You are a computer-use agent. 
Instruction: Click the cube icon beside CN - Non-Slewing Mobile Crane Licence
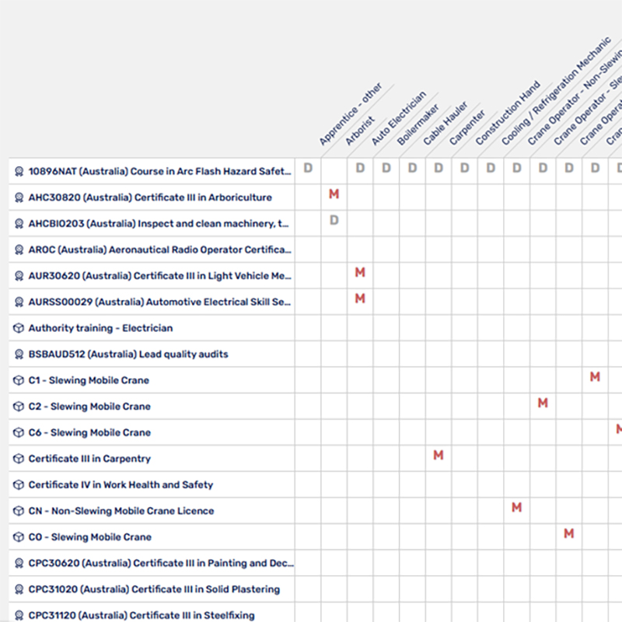click(x=19, y=511)
